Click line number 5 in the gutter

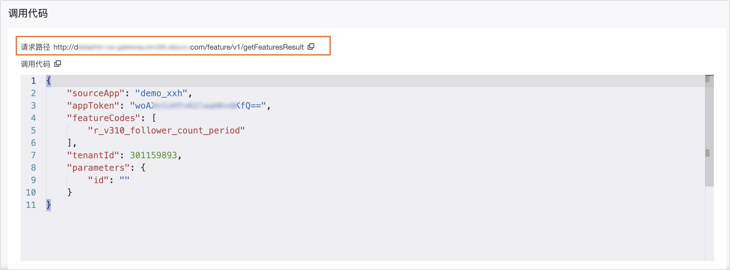coord(33,131)
